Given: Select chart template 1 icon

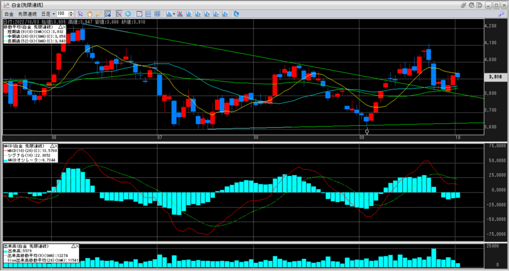Looking at the screenshot, I should [x=189, y=14].
